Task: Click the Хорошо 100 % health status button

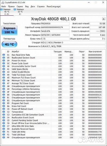Action: tap(9, 30)
